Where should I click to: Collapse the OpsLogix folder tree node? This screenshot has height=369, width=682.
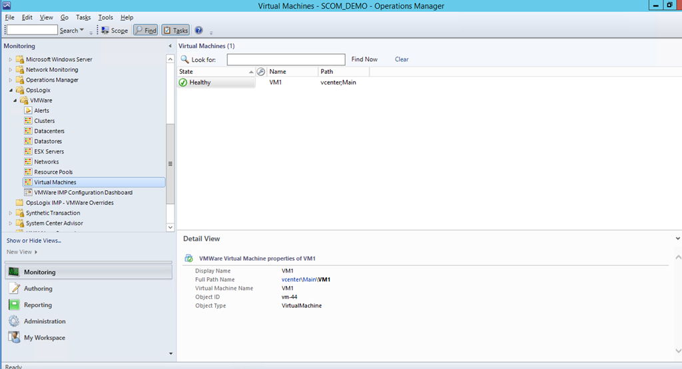point(10,90)
